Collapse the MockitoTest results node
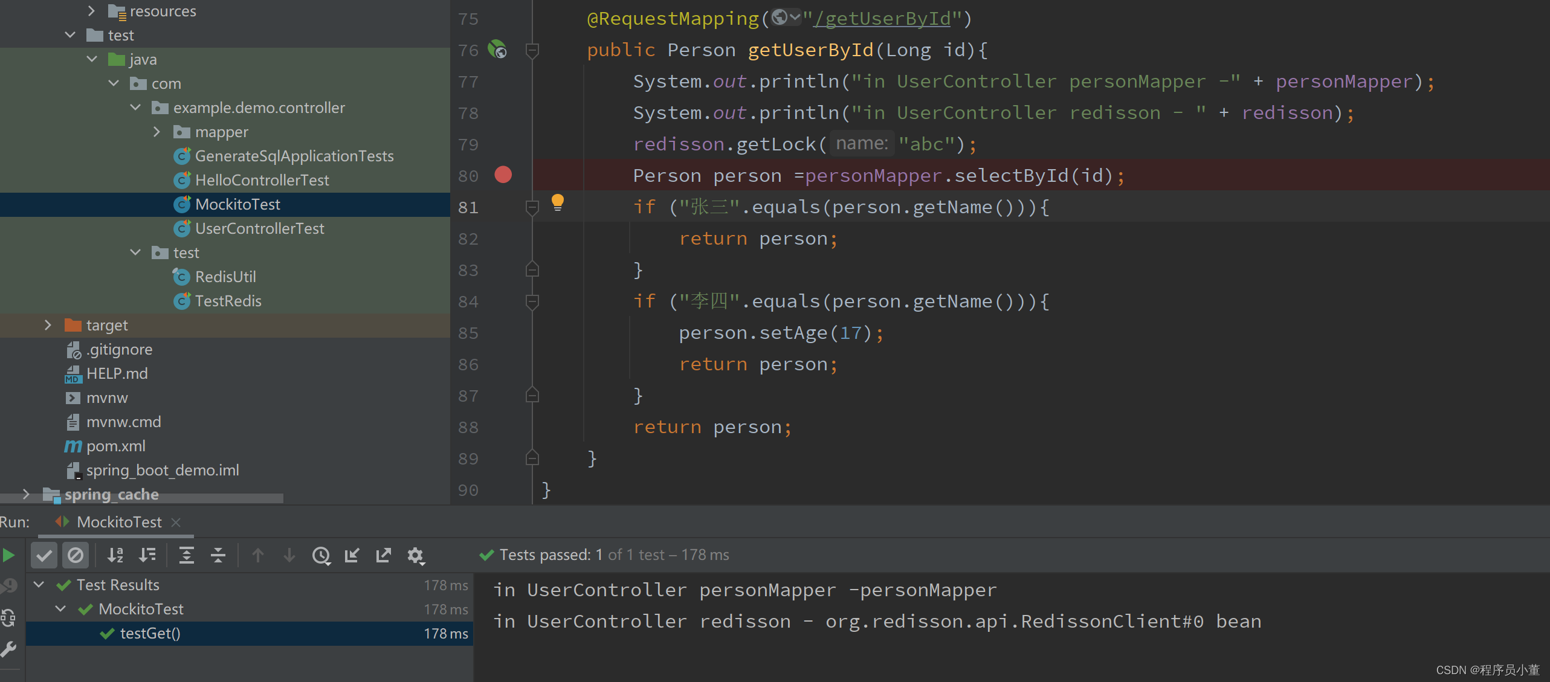The image size is (1550, 682). 60,609
